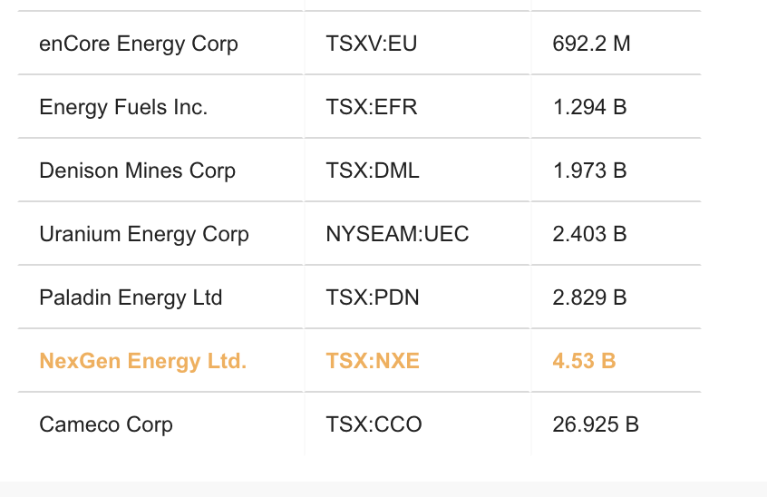Screen dimensions: 767x497
Task: Click the 692.2 M market cap value
Action: 591,44
